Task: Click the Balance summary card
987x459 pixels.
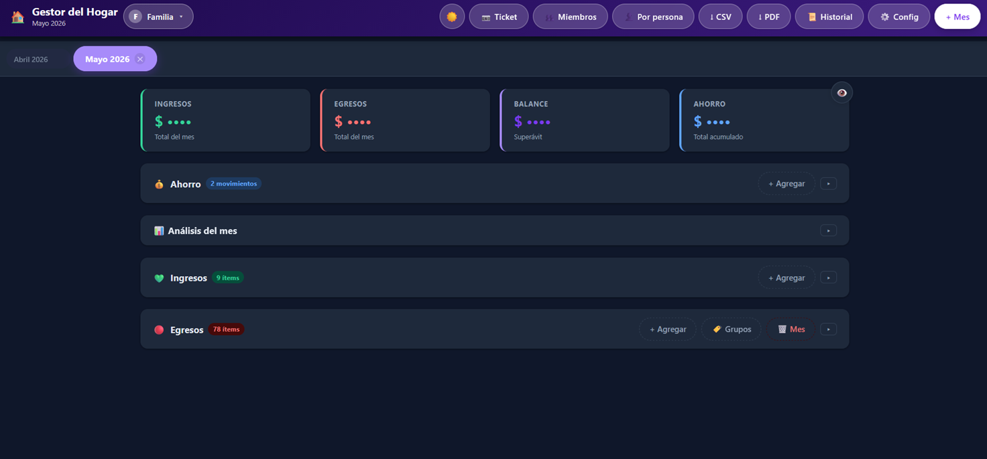Action: tap(585, 120)
